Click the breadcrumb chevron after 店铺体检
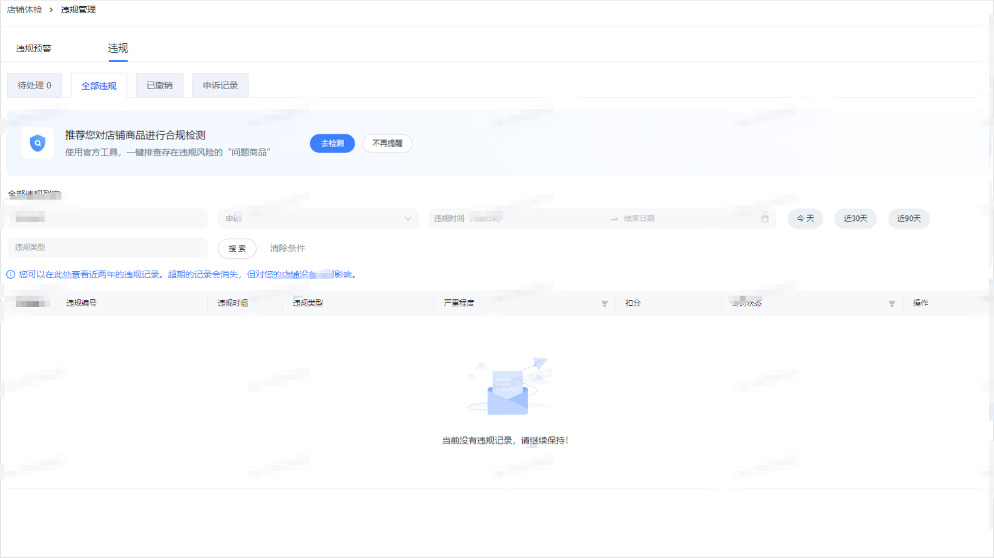994x558 pixels. 51,10
